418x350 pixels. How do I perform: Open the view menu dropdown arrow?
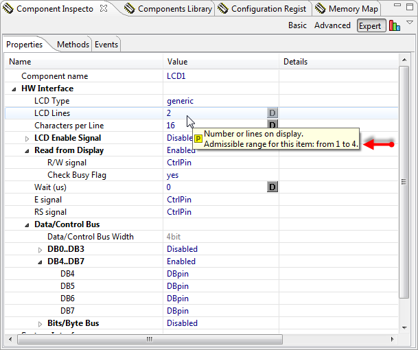click(x=410, y=23)
